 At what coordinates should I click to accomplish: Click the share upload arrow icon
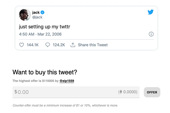[x=73, y=45]
